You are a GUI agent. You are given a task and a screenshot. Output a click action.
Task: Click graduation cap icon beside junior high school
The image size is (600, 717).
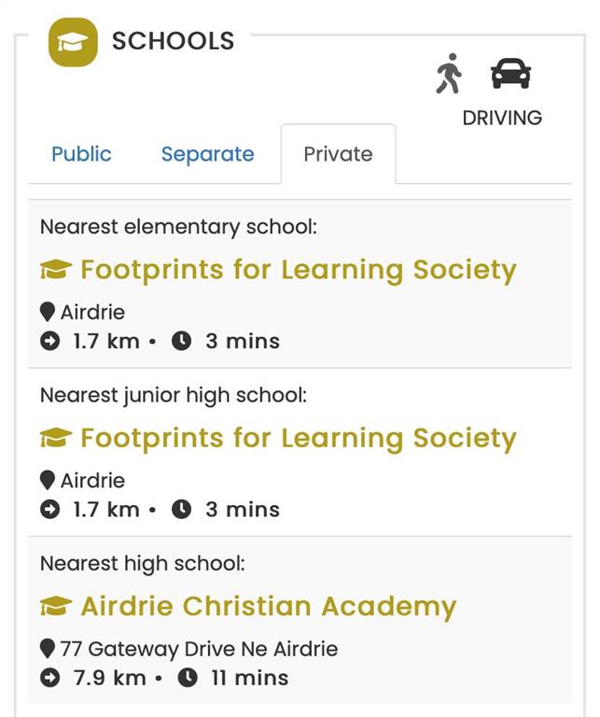pos(56,439)
